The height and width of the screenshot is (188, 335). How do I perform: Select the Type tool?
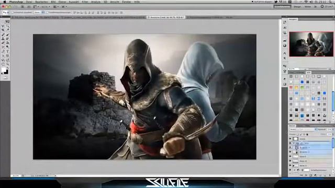[x=7, y=51]
